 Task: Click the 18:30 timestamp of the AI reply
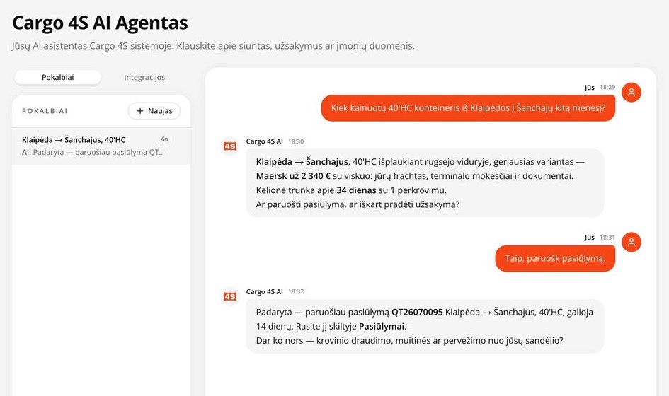pos(296,141)
